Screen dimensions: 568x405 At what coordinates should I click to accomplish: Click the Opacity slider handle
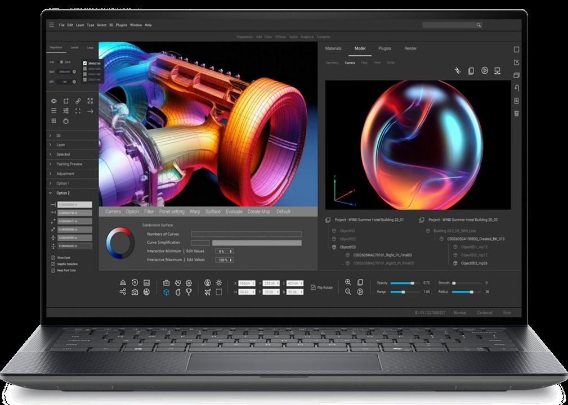412,283
